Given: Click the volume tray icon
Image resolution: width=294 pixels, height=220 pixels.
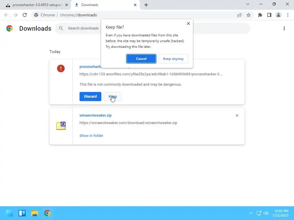Looking at the screenshot, I should click(x=266, y=213).
